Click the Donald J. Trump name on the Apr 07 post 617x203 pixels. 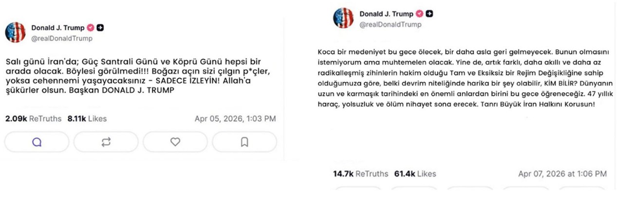point(386,14)
